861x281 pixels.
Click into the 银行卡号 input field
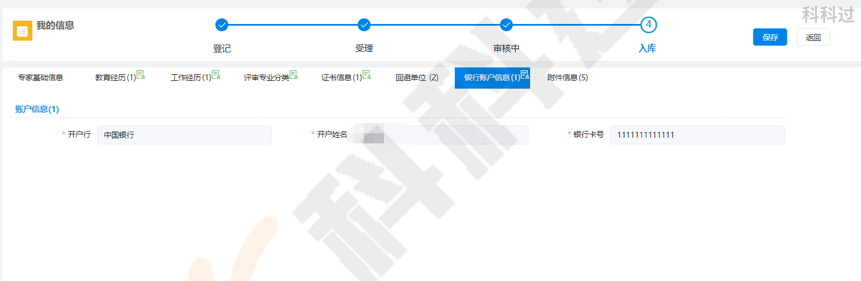point(697,135)
